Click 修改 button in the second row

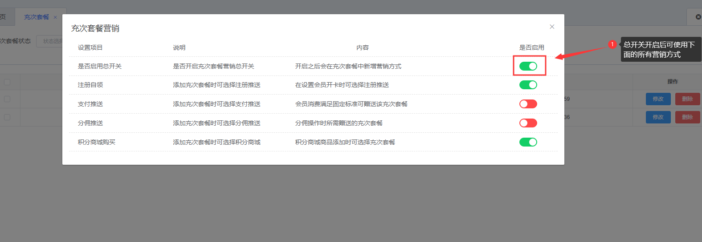point(658,117)
